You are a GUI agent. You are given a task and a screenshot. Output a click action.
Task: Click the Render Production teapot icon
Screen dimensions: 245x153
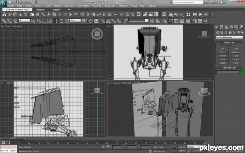click(206, 21)
